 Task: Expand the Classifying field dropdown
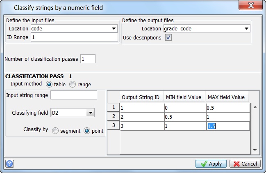[x=90, y=113]
